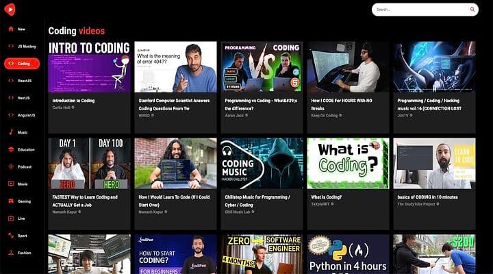Open FASTEST Way to Learn Coding title
This screenshot has width=493, height=274.
pos(85,201)
